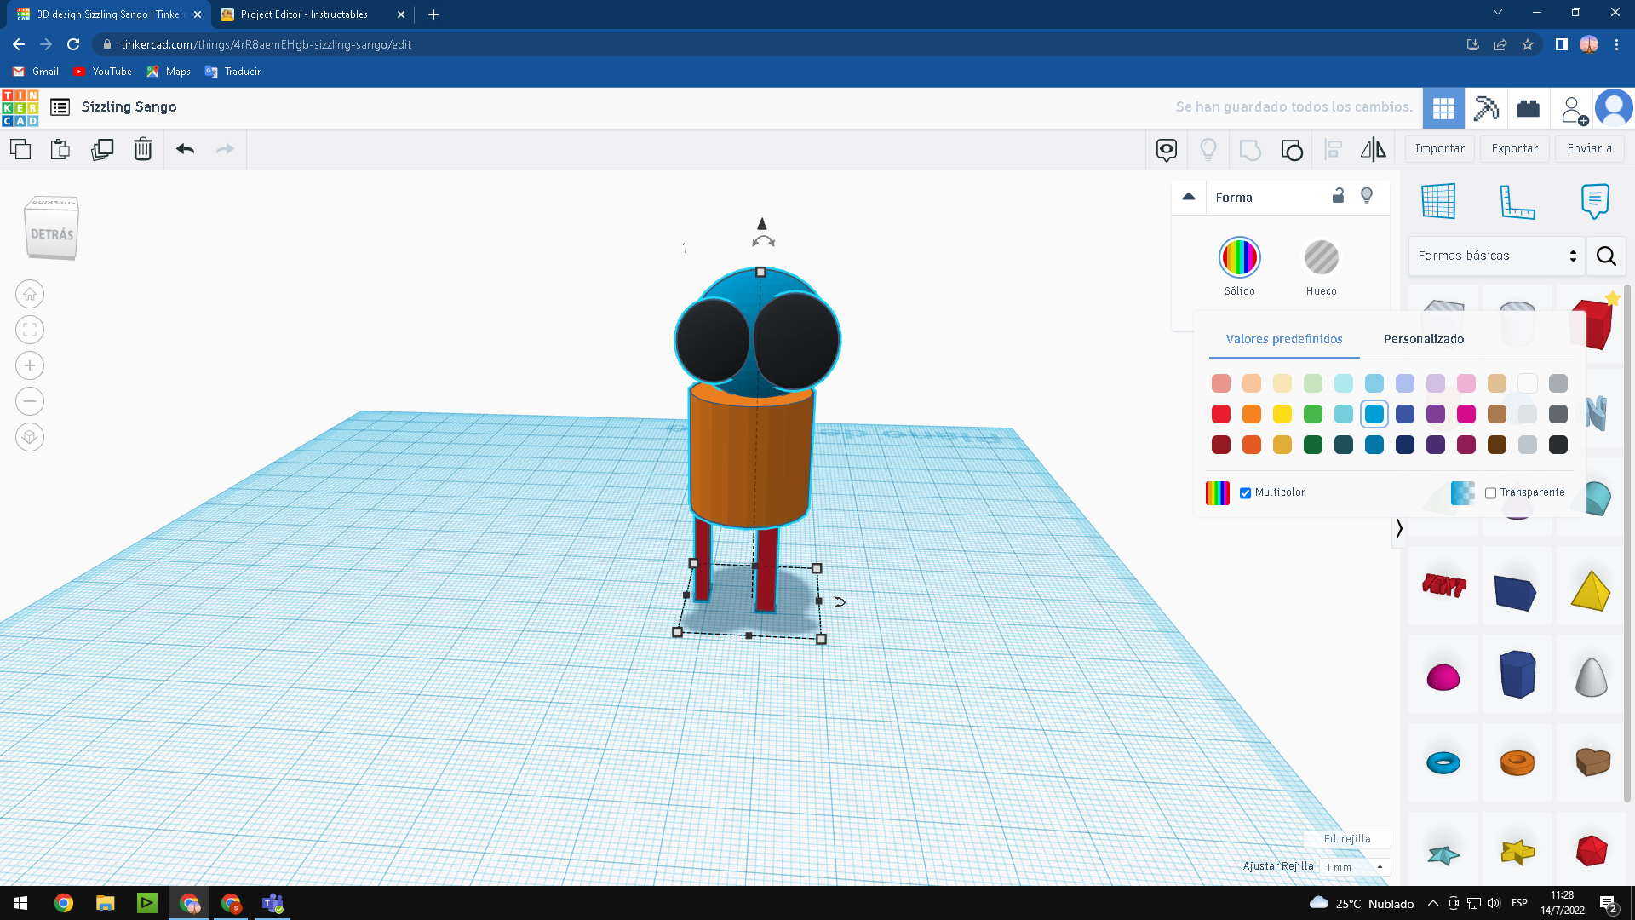Open the Chrome three-dot menu

(x=1616, y=44)
